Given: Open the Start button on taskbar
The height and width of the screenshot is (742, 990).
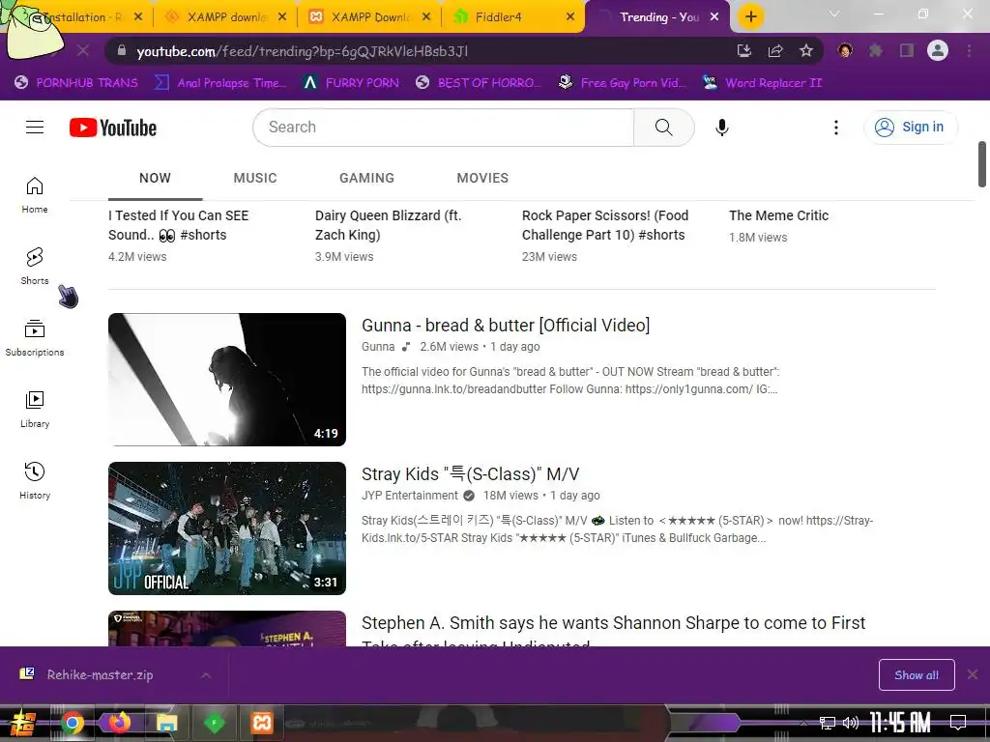Looking at the screenshot, I should tap(21, 723).
